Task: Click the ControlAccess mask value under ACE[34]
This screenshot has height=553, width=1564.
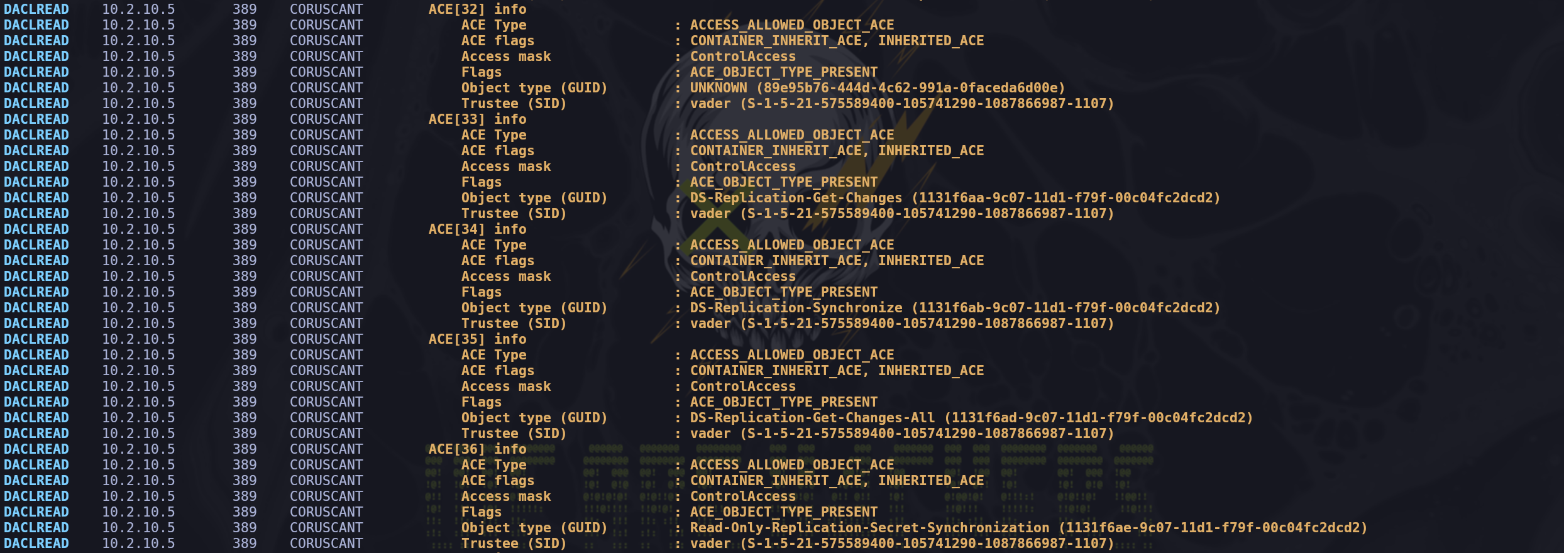Action: [742, 276]
